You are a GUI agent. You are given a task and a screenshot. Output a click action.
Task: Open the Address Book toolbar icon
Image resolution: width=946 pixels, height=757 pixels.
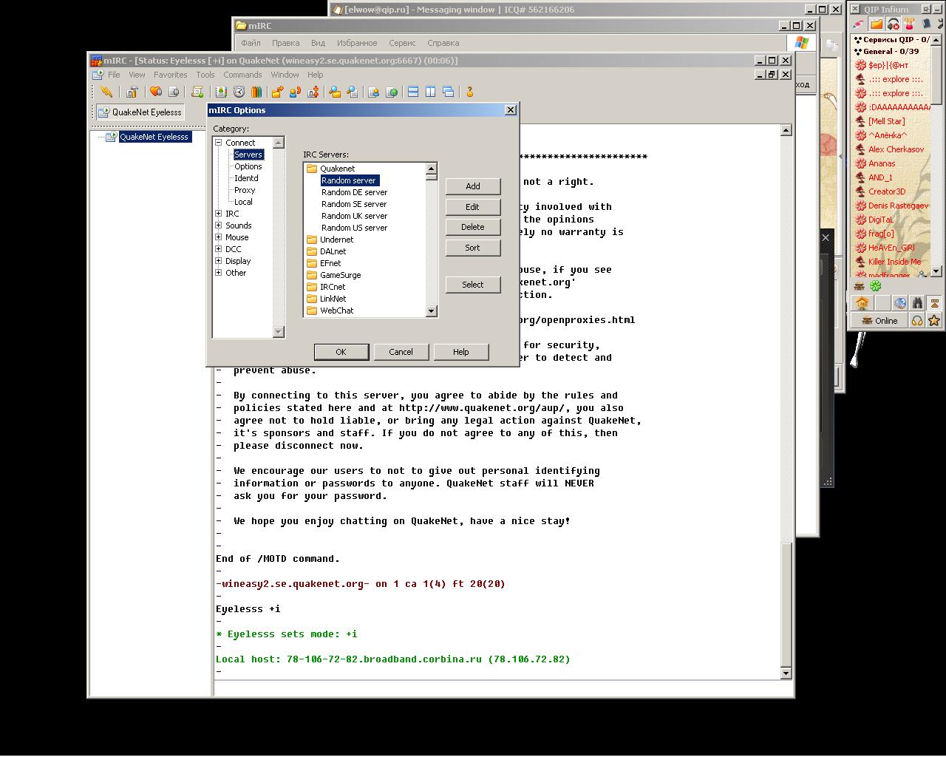coord(220,92)
